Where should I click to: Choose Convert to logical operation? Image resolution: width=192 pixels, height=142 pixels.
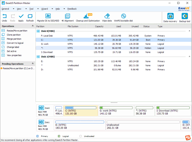point(15,43)
